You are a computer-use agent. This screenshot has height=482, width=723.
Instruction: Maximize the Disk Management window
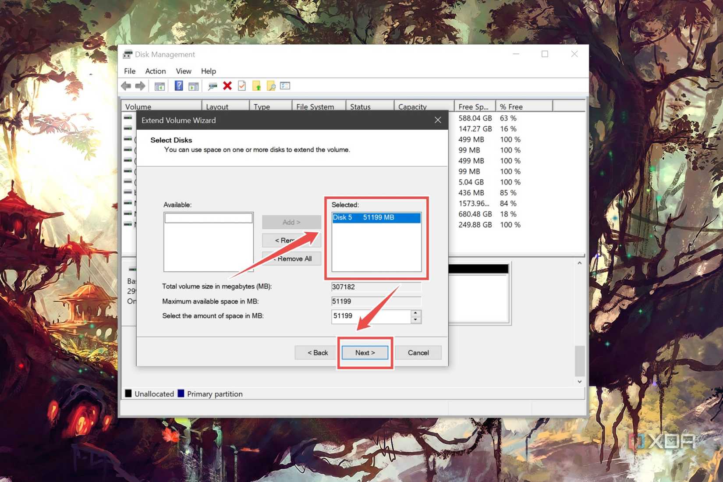click(x=545, y=54)
